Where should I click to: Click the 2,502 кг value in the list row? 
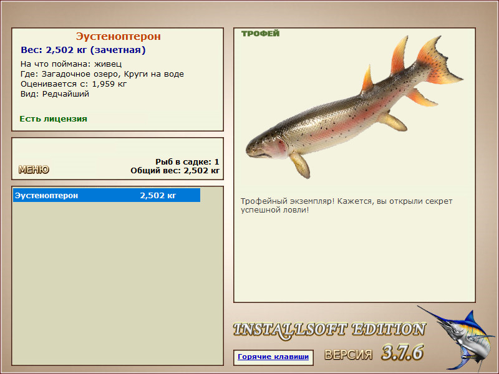(x=158, y=195)
